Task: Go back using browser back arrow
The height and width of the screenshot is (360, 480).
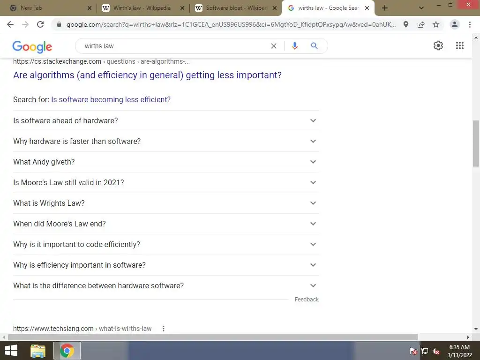Action: tap(10, 24)
